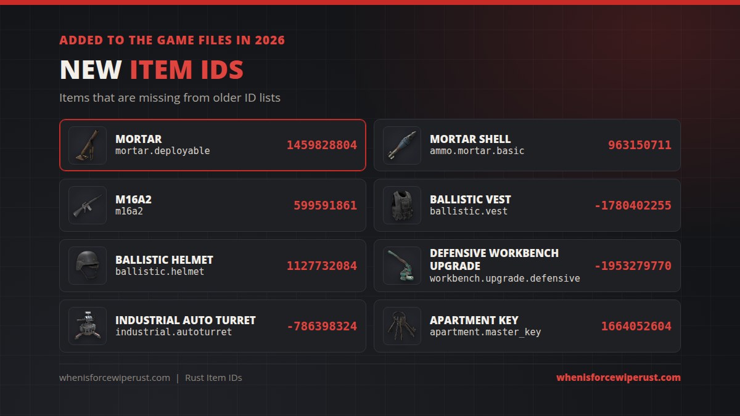
Task: Click the shortname ballistic.vest
Action: (x=469, y=211)
